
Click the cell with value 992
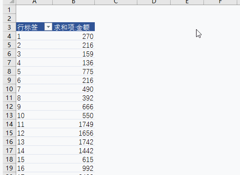74,168
